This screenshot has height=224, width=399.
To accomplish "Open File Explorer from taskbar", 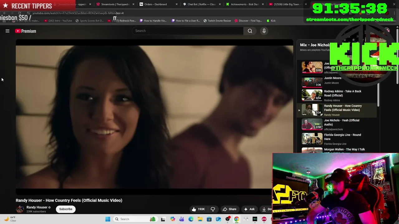I will click(x=200, y=219).
